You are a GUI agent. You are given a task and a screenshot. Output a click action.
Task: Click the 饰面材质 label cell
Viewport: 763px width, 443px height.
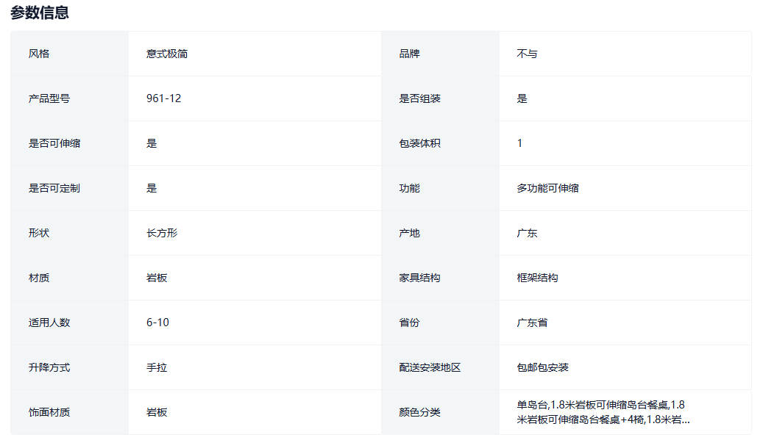coord(49,412)
